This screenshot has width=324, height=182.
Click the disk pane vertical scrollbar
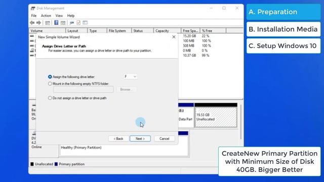(241, 122)
